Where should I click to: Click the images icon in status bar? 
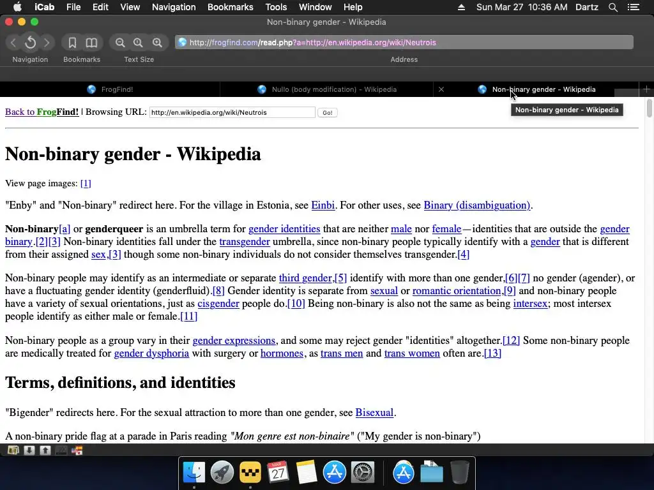13,450
